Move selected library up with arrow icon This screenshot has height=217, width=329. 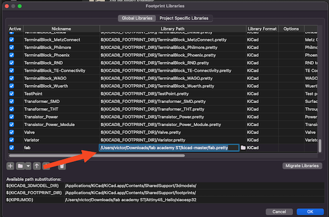(37, 166)
